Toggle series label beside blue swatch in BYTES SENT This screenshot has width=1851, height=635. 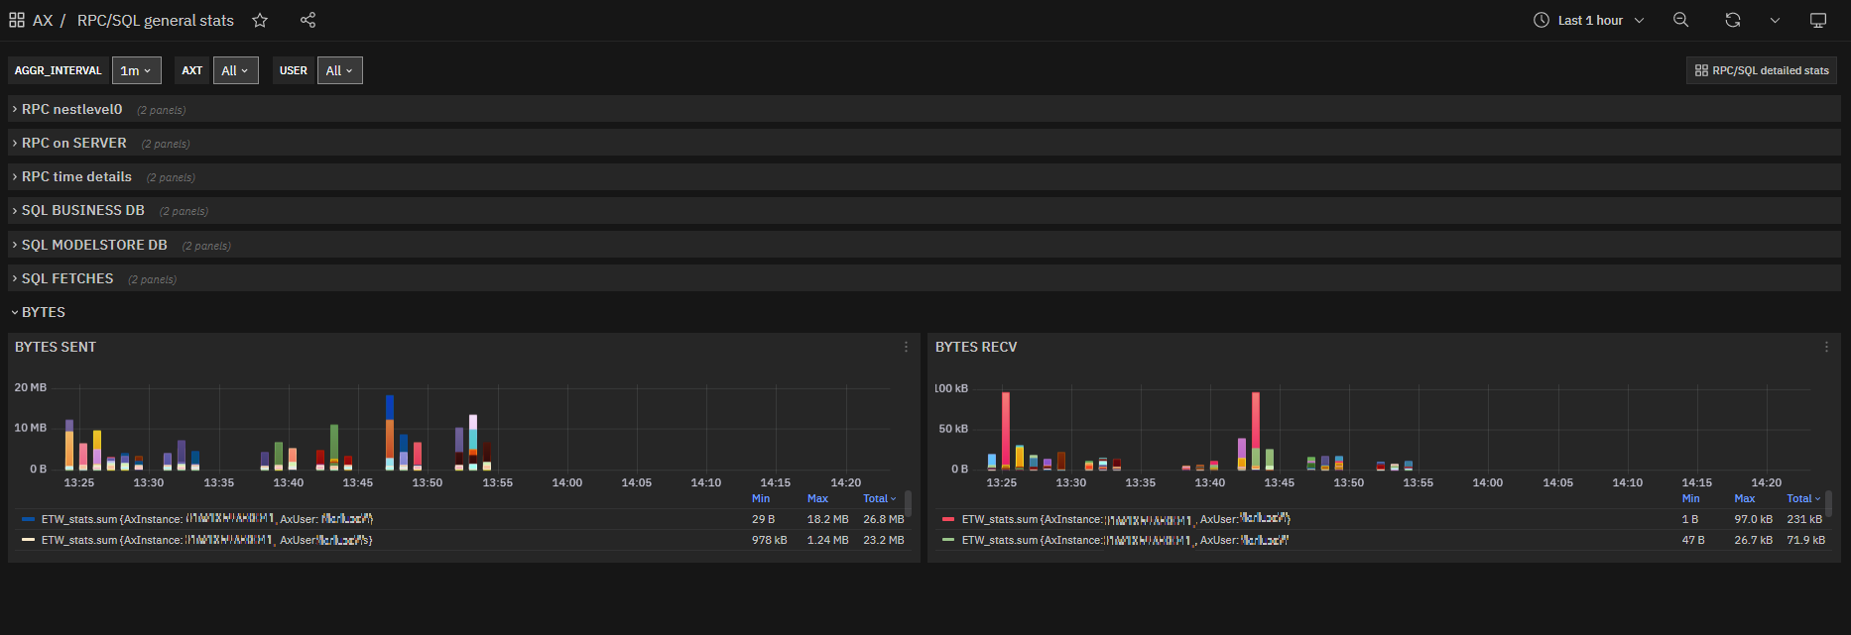click(x=207, y=519)
